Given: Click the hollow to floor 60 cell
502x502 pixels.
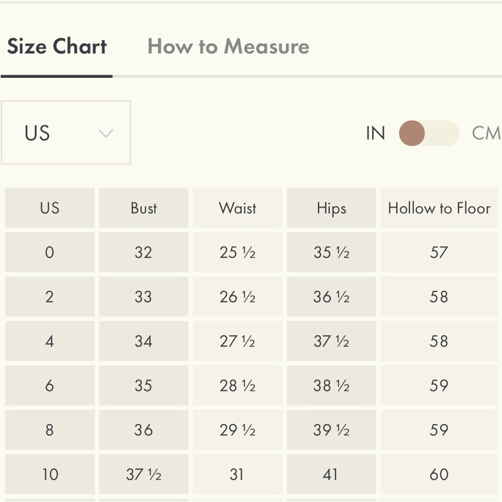Looking at the screenshot, I should pyautogui.click(x=439, y=474).
